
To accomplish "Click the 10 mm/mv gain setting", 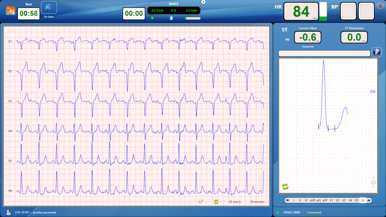I will tap(257, 202).
